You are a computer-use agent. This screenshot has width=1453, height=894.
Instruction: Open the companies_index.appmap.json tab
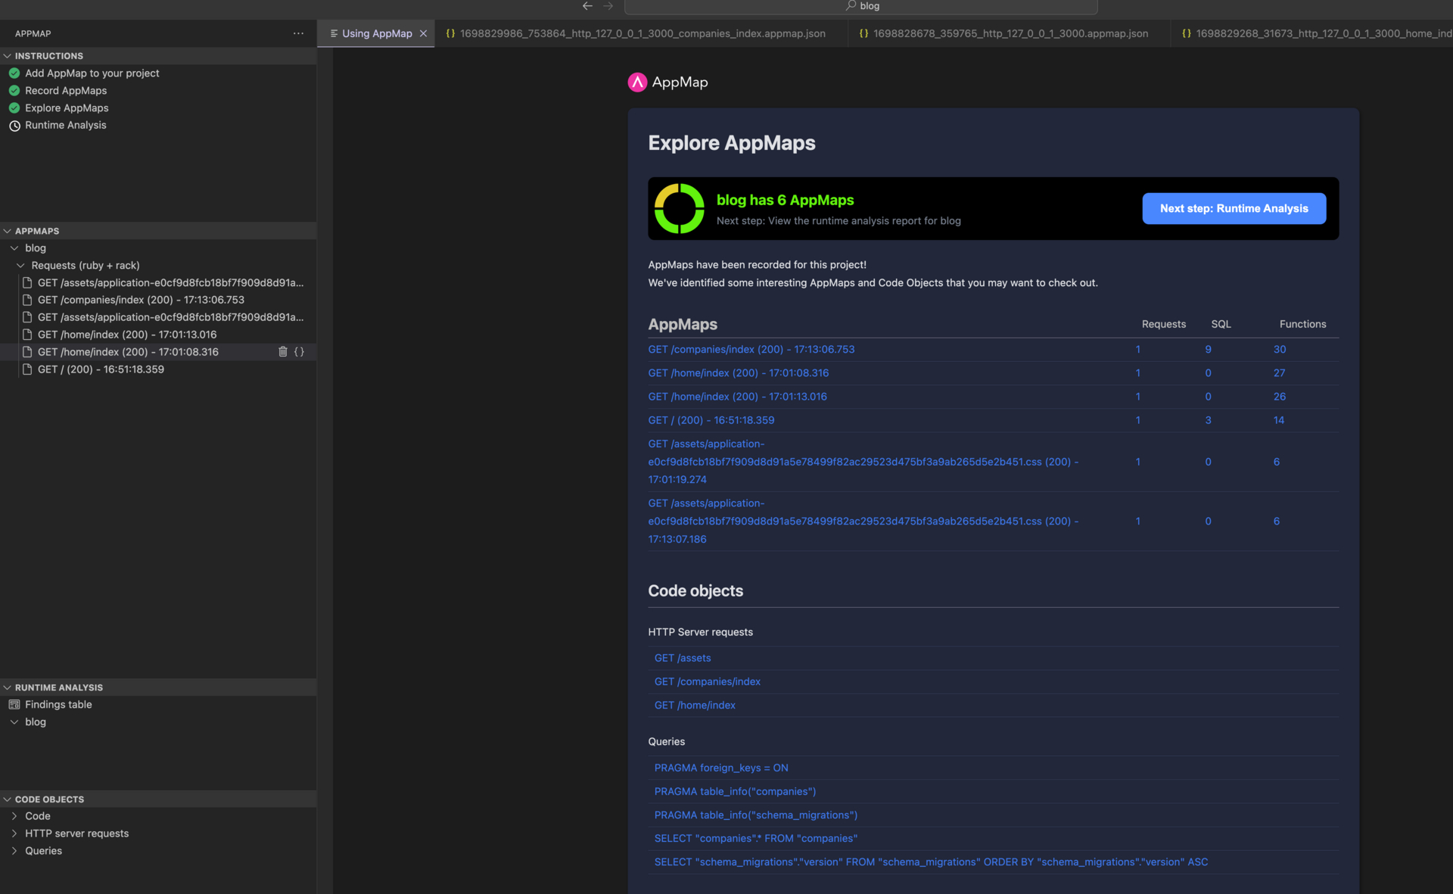point(642,33)
